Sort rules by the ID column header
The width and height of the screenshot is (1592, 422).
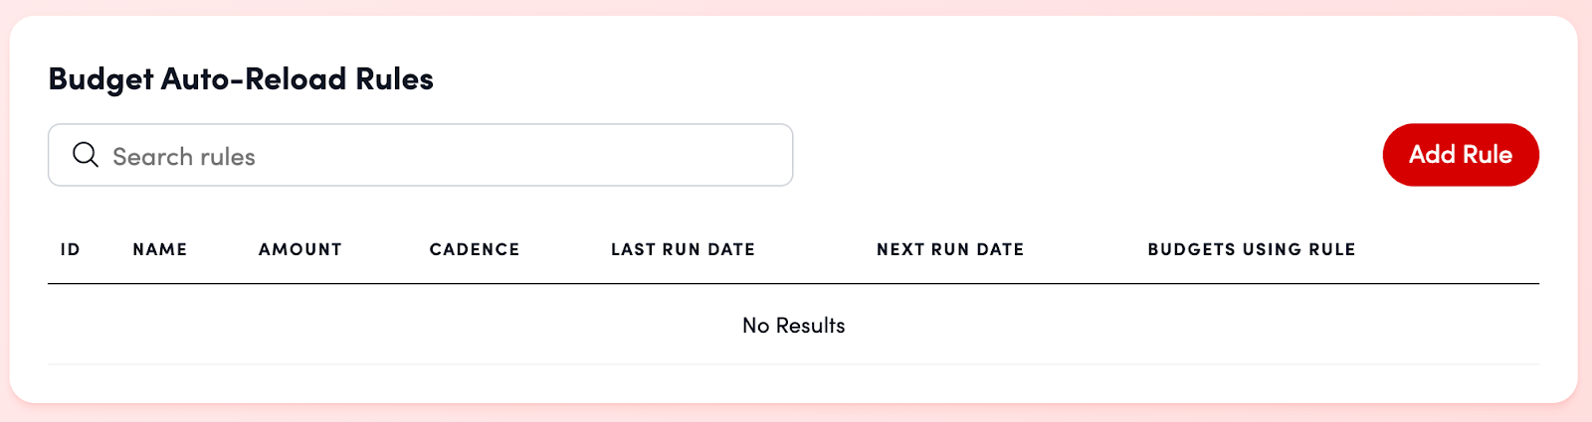click(x=70, y=249)
